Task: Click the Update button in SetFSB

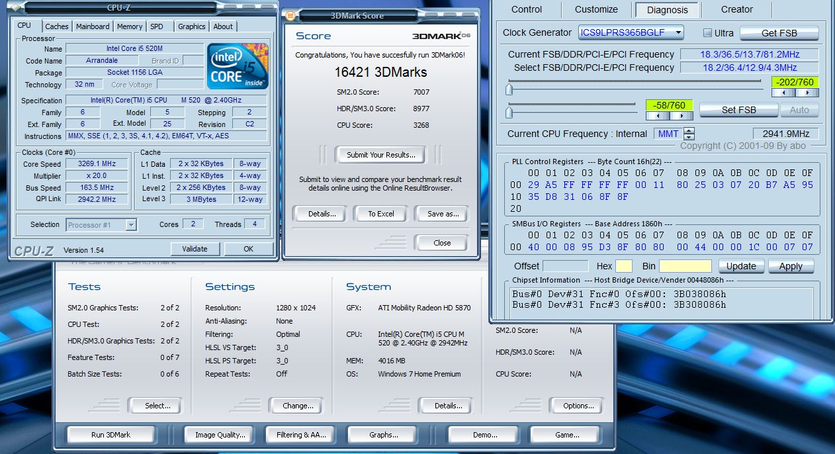Action: pyautogui.click(x=741, y=266)
